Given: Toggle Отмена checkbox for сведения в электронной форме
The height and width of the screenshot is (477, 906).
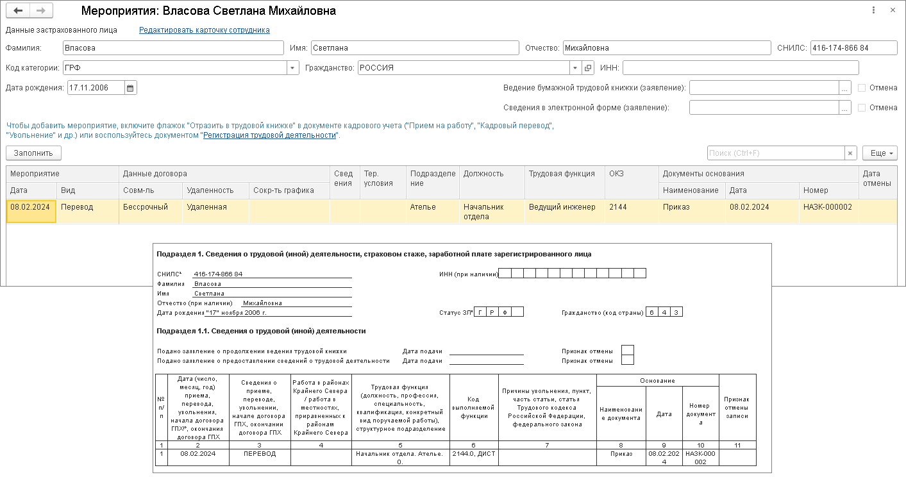Looking at the screenshot, I should click(x=862, y=108).
